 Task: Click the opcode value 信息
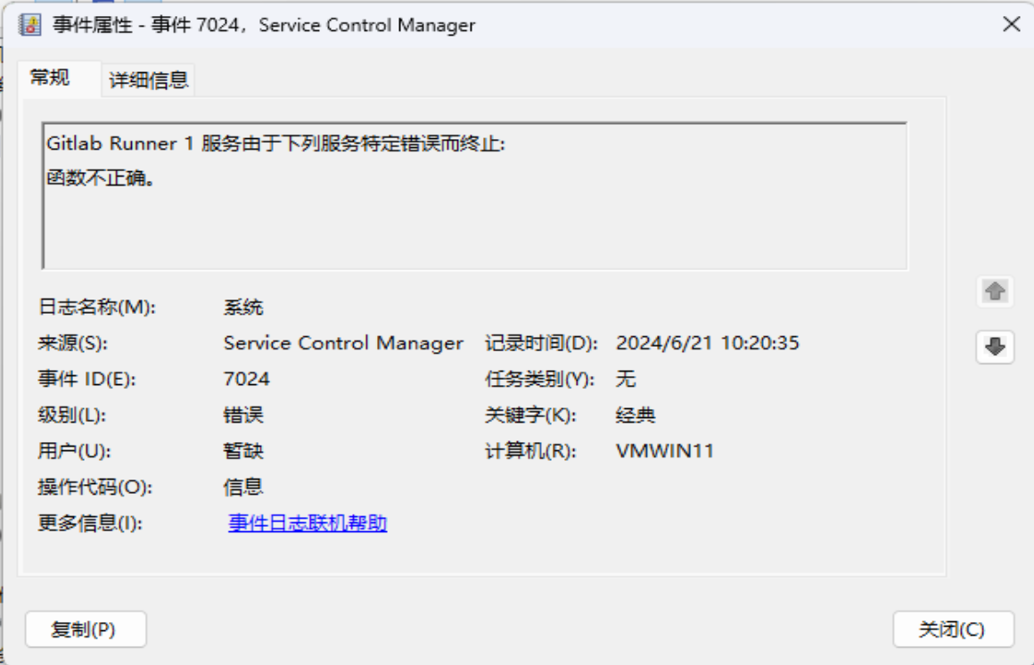pos(243,488)
